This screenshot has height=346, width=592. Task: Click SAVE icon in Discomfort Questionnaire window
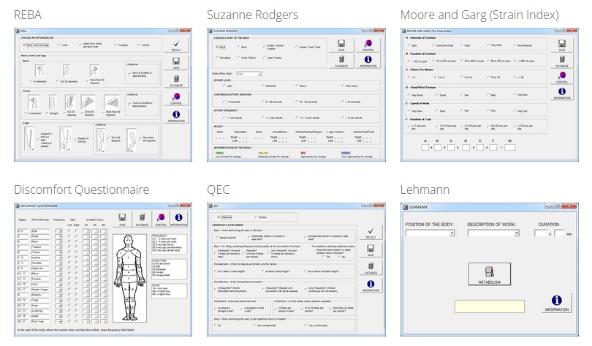122,219
